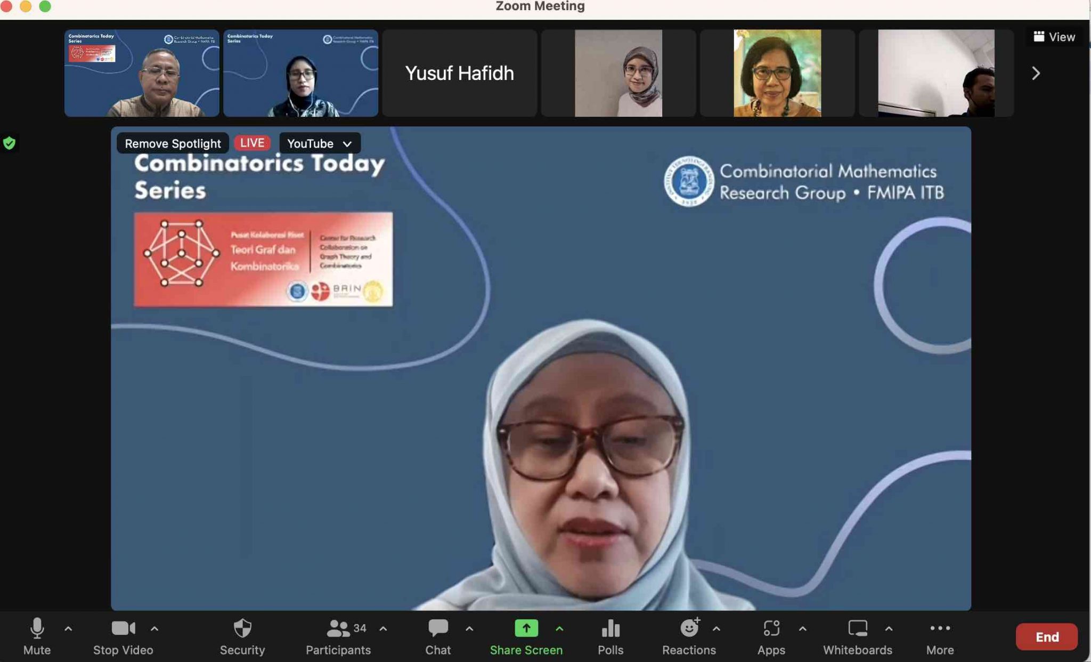Stop the video camera
The width and height of the screenshot is (1091, 662).
[x=123, y=634]
